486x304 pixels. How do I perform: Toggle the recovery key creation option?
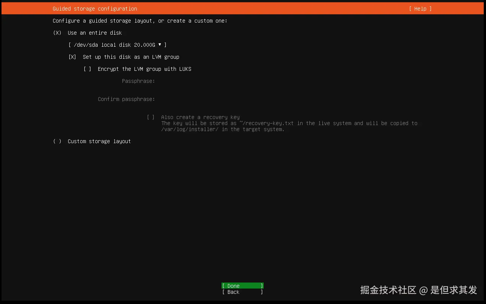pyautogui.click(x=151, y=117)
